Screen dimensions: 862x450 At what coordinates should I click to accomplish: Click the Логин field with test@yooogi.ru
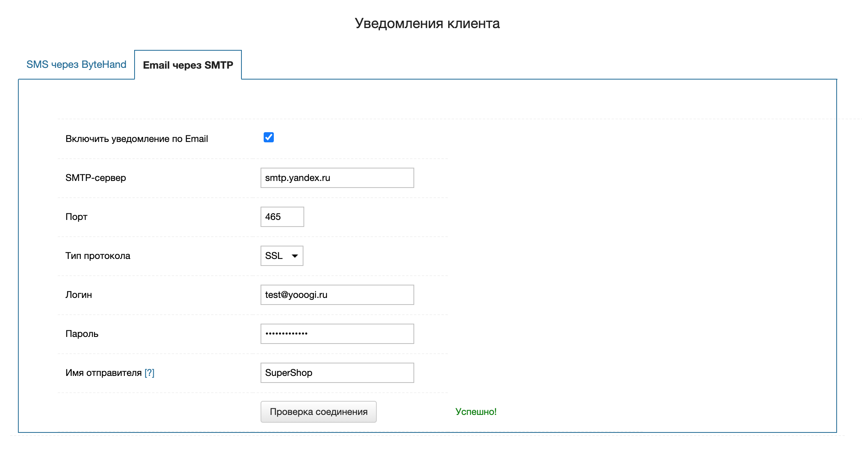coord(337,295)
